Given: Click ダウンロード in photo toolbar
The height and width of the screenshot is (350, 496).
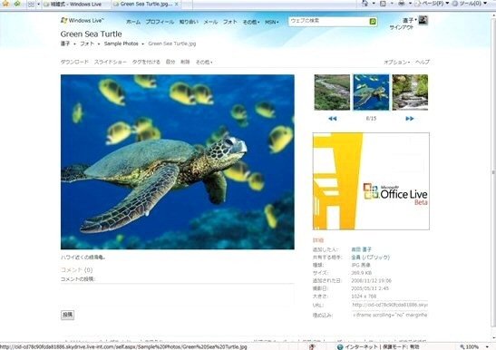Looking at the screenshot, I should pos(74,62).
